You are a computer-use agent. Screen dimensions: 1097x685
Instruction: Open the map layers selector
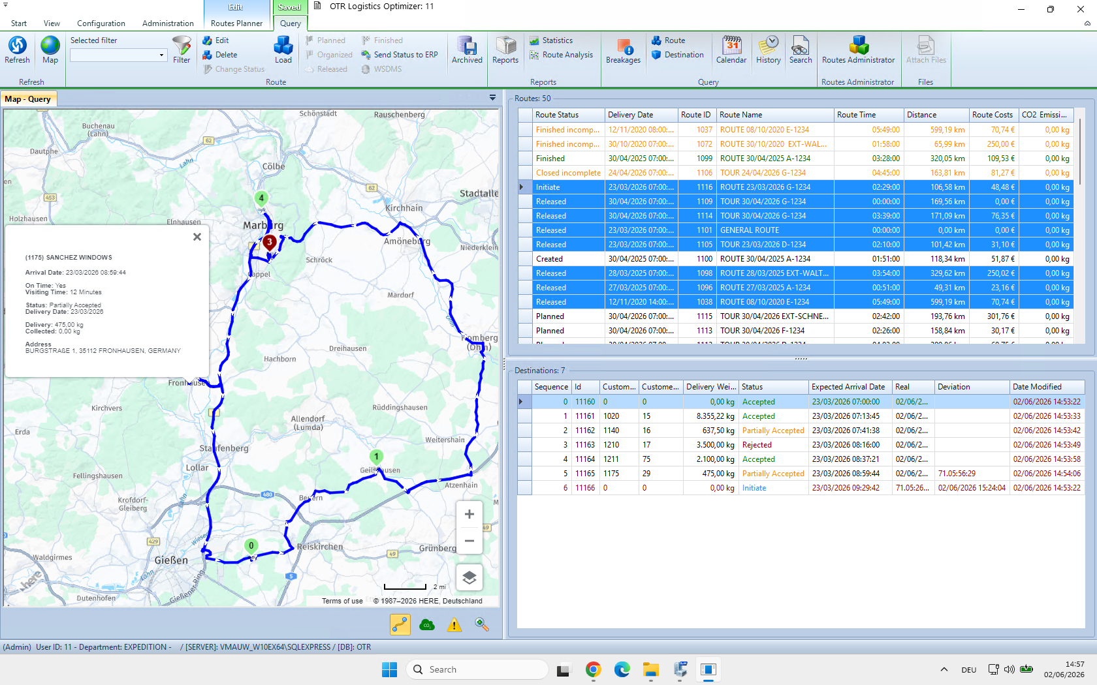(x=469, y=577)
